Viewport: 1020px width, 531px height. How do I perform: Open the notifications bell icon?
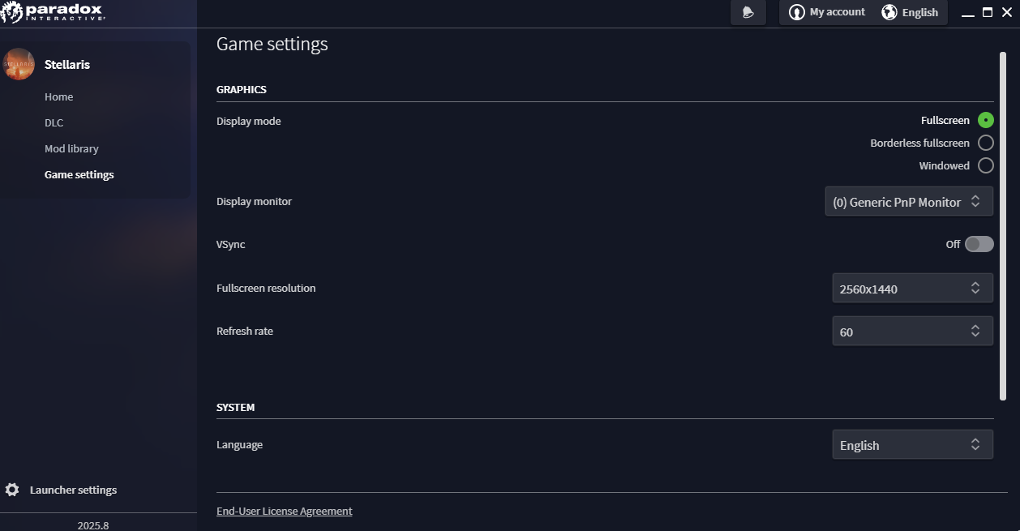point(748,12)
